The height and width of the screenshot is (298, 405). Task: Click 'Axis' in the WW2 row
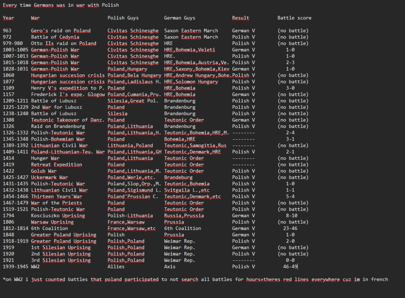(170, 266)
